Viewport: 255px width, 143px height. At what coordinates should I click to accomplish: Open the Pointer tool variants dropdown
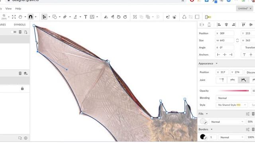[x=49, y=17]
